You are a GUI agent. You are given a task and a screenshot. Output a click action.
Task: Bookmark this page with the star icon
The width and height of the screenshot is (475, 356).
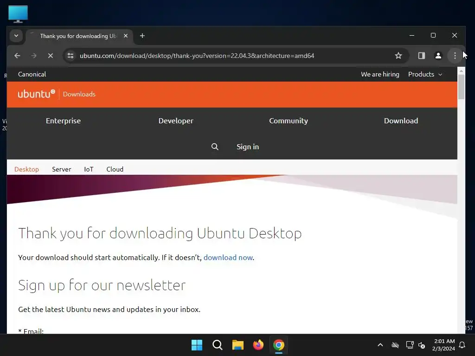398,56
